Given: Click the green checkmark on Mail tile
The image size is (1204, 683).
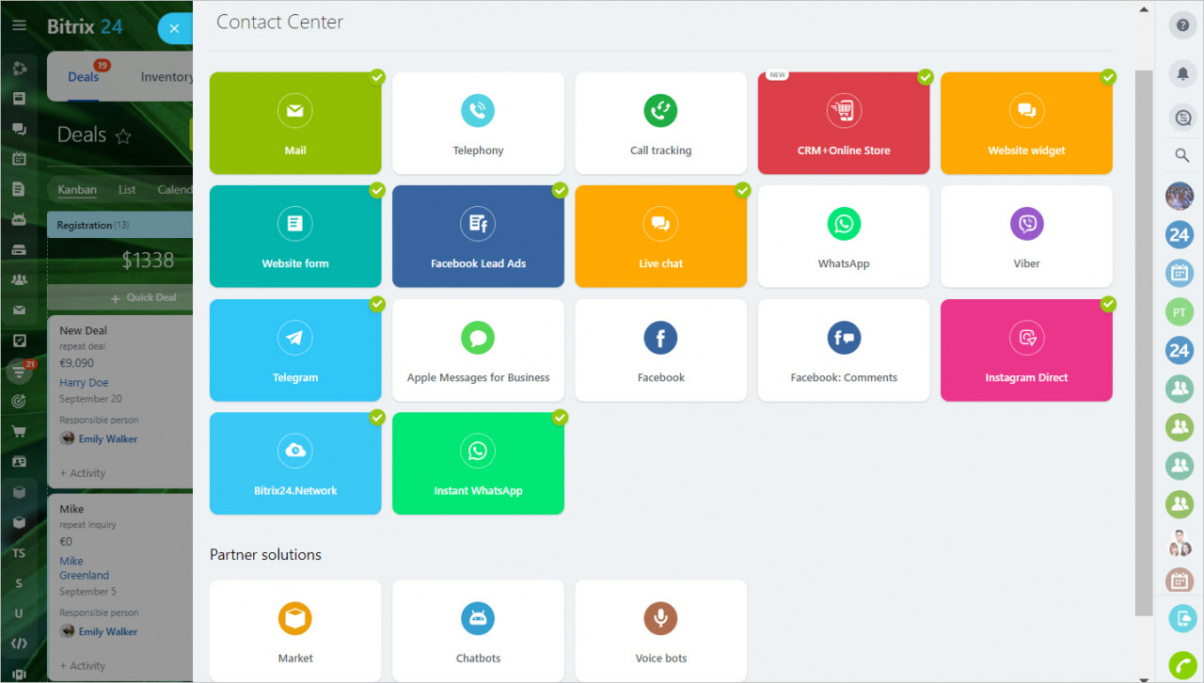Looking at the screenshot, I should (x=376, y=77).
